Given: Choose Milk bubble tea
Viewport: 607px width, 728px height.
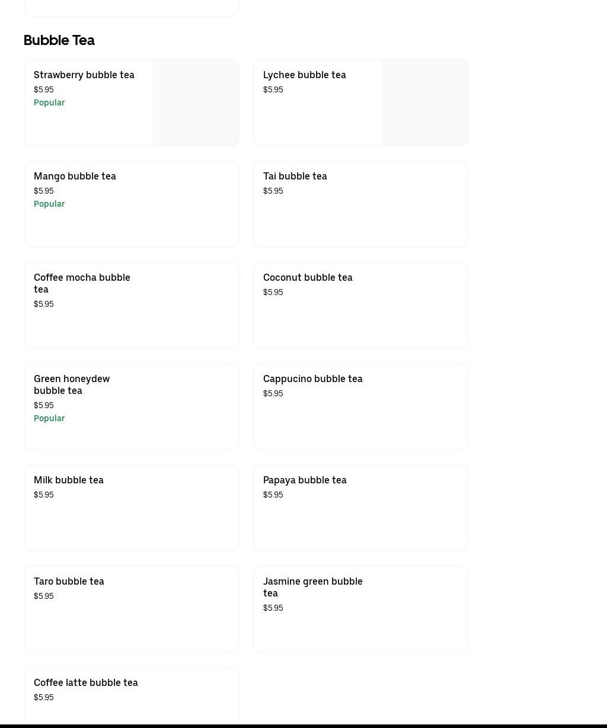Looking at the screenshot, I should (69, 480).
